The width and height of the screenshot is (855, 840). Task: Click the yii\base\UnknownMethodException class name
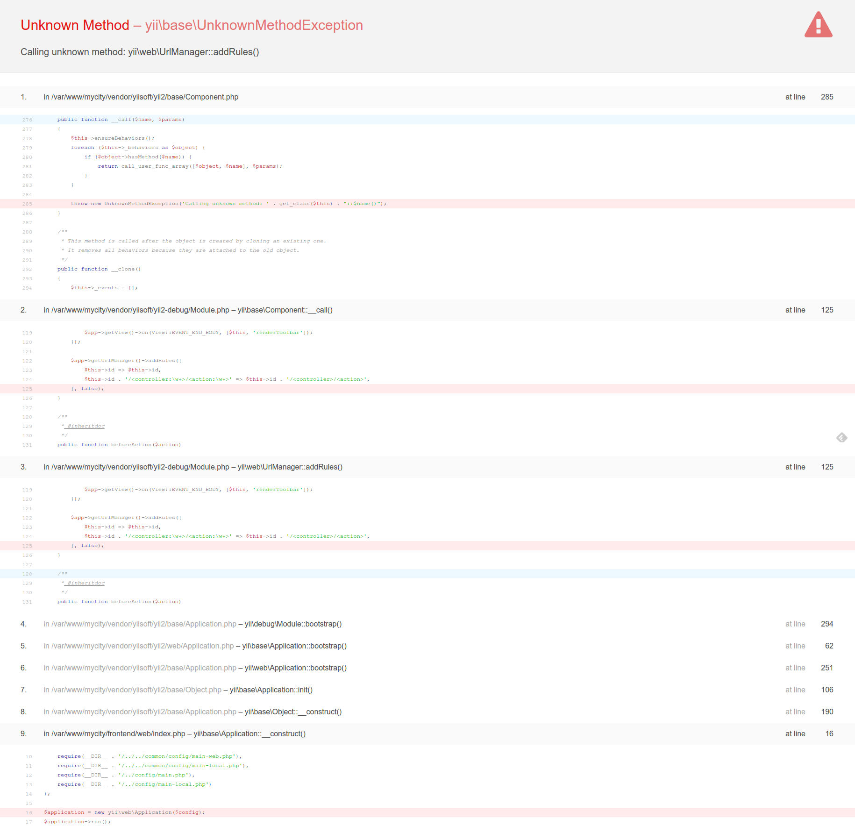pyautogui.click(x=254, y=25)
